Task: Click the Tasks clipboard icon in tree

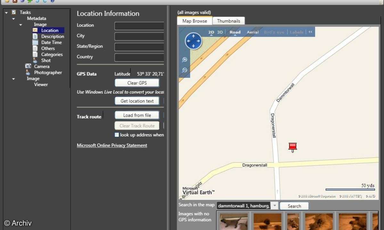Action: click(x=14, y=12)
